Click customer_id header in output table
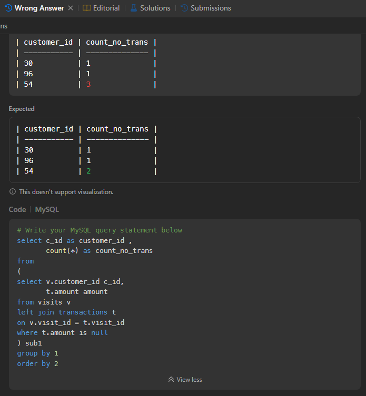This screenshot has height=396, width=366. pos(48,42)
